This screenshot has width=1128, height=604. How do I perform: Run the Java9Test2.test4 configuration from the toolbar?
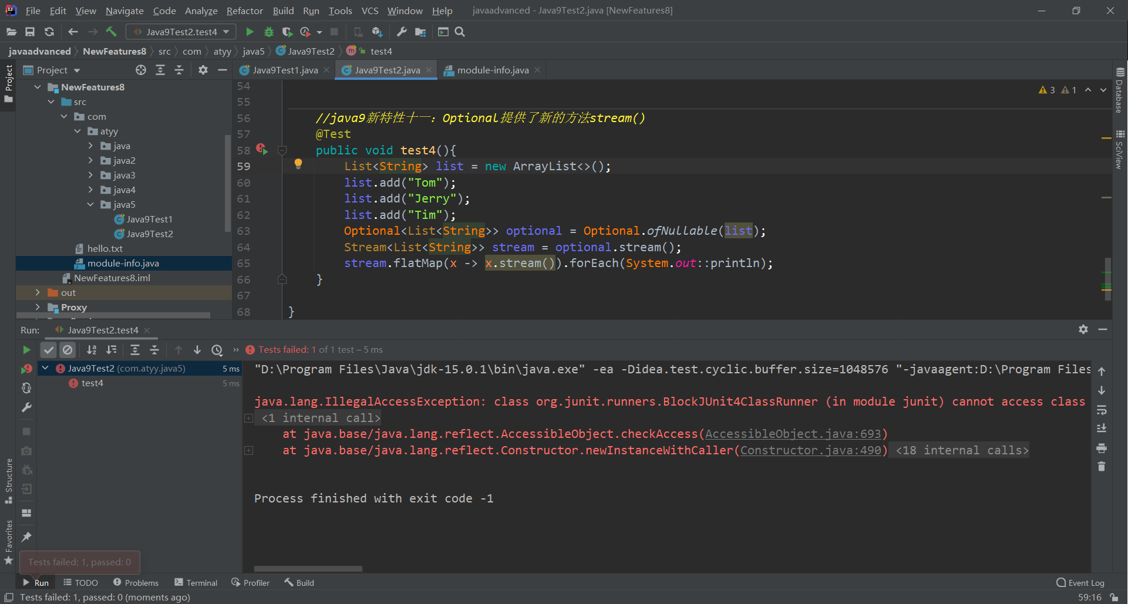click(250, 32)
